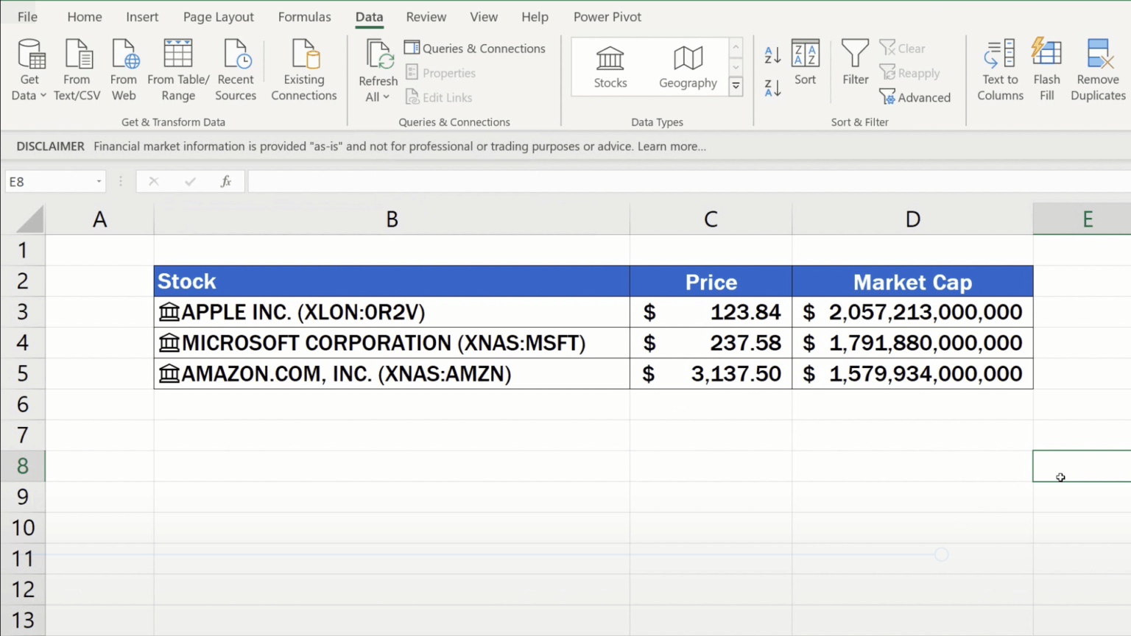Open the Power Pivot tab
Image resolution: width=1131 pixels, height=636 pixels.
pos(607,16)
